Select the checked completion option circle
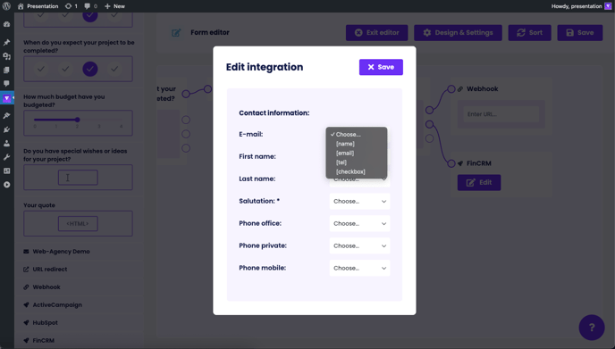The image size is (615, 349). [x=89, y=69]
